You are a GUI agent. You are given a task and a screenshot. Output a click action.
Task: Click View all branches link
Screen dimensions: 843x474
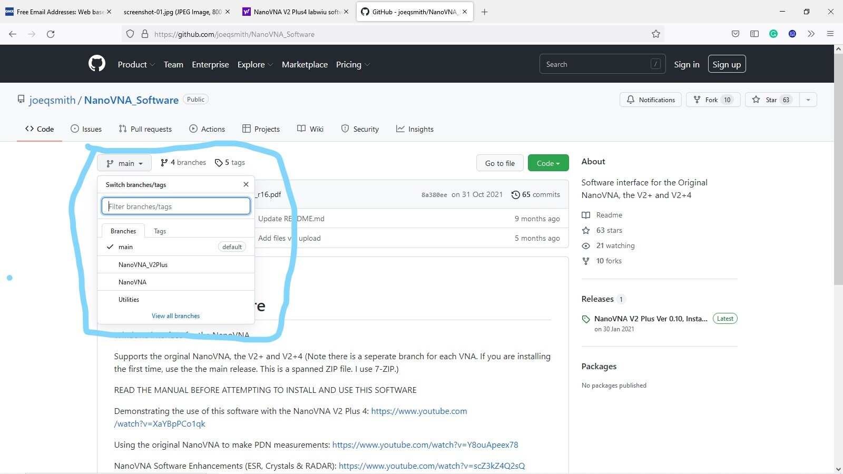coord(176,316)
